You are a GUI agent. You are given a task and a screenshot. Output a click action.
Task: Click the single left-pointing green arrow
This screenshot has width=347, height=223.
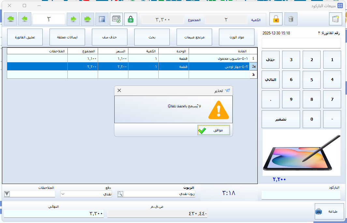click(25, 19)
